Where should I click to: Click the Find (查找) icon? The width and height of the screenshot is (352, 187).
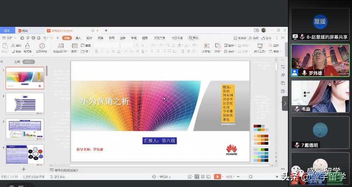[x=271, y=46]
